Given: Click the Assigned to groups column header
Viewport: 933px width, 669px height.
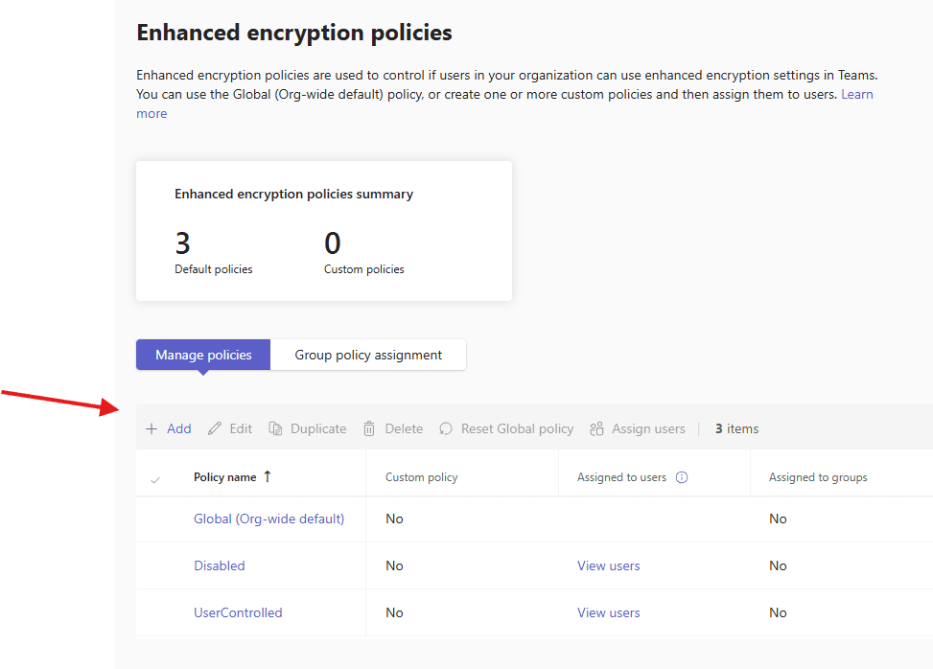Looking at the screenshot, I should coord(818,477).
